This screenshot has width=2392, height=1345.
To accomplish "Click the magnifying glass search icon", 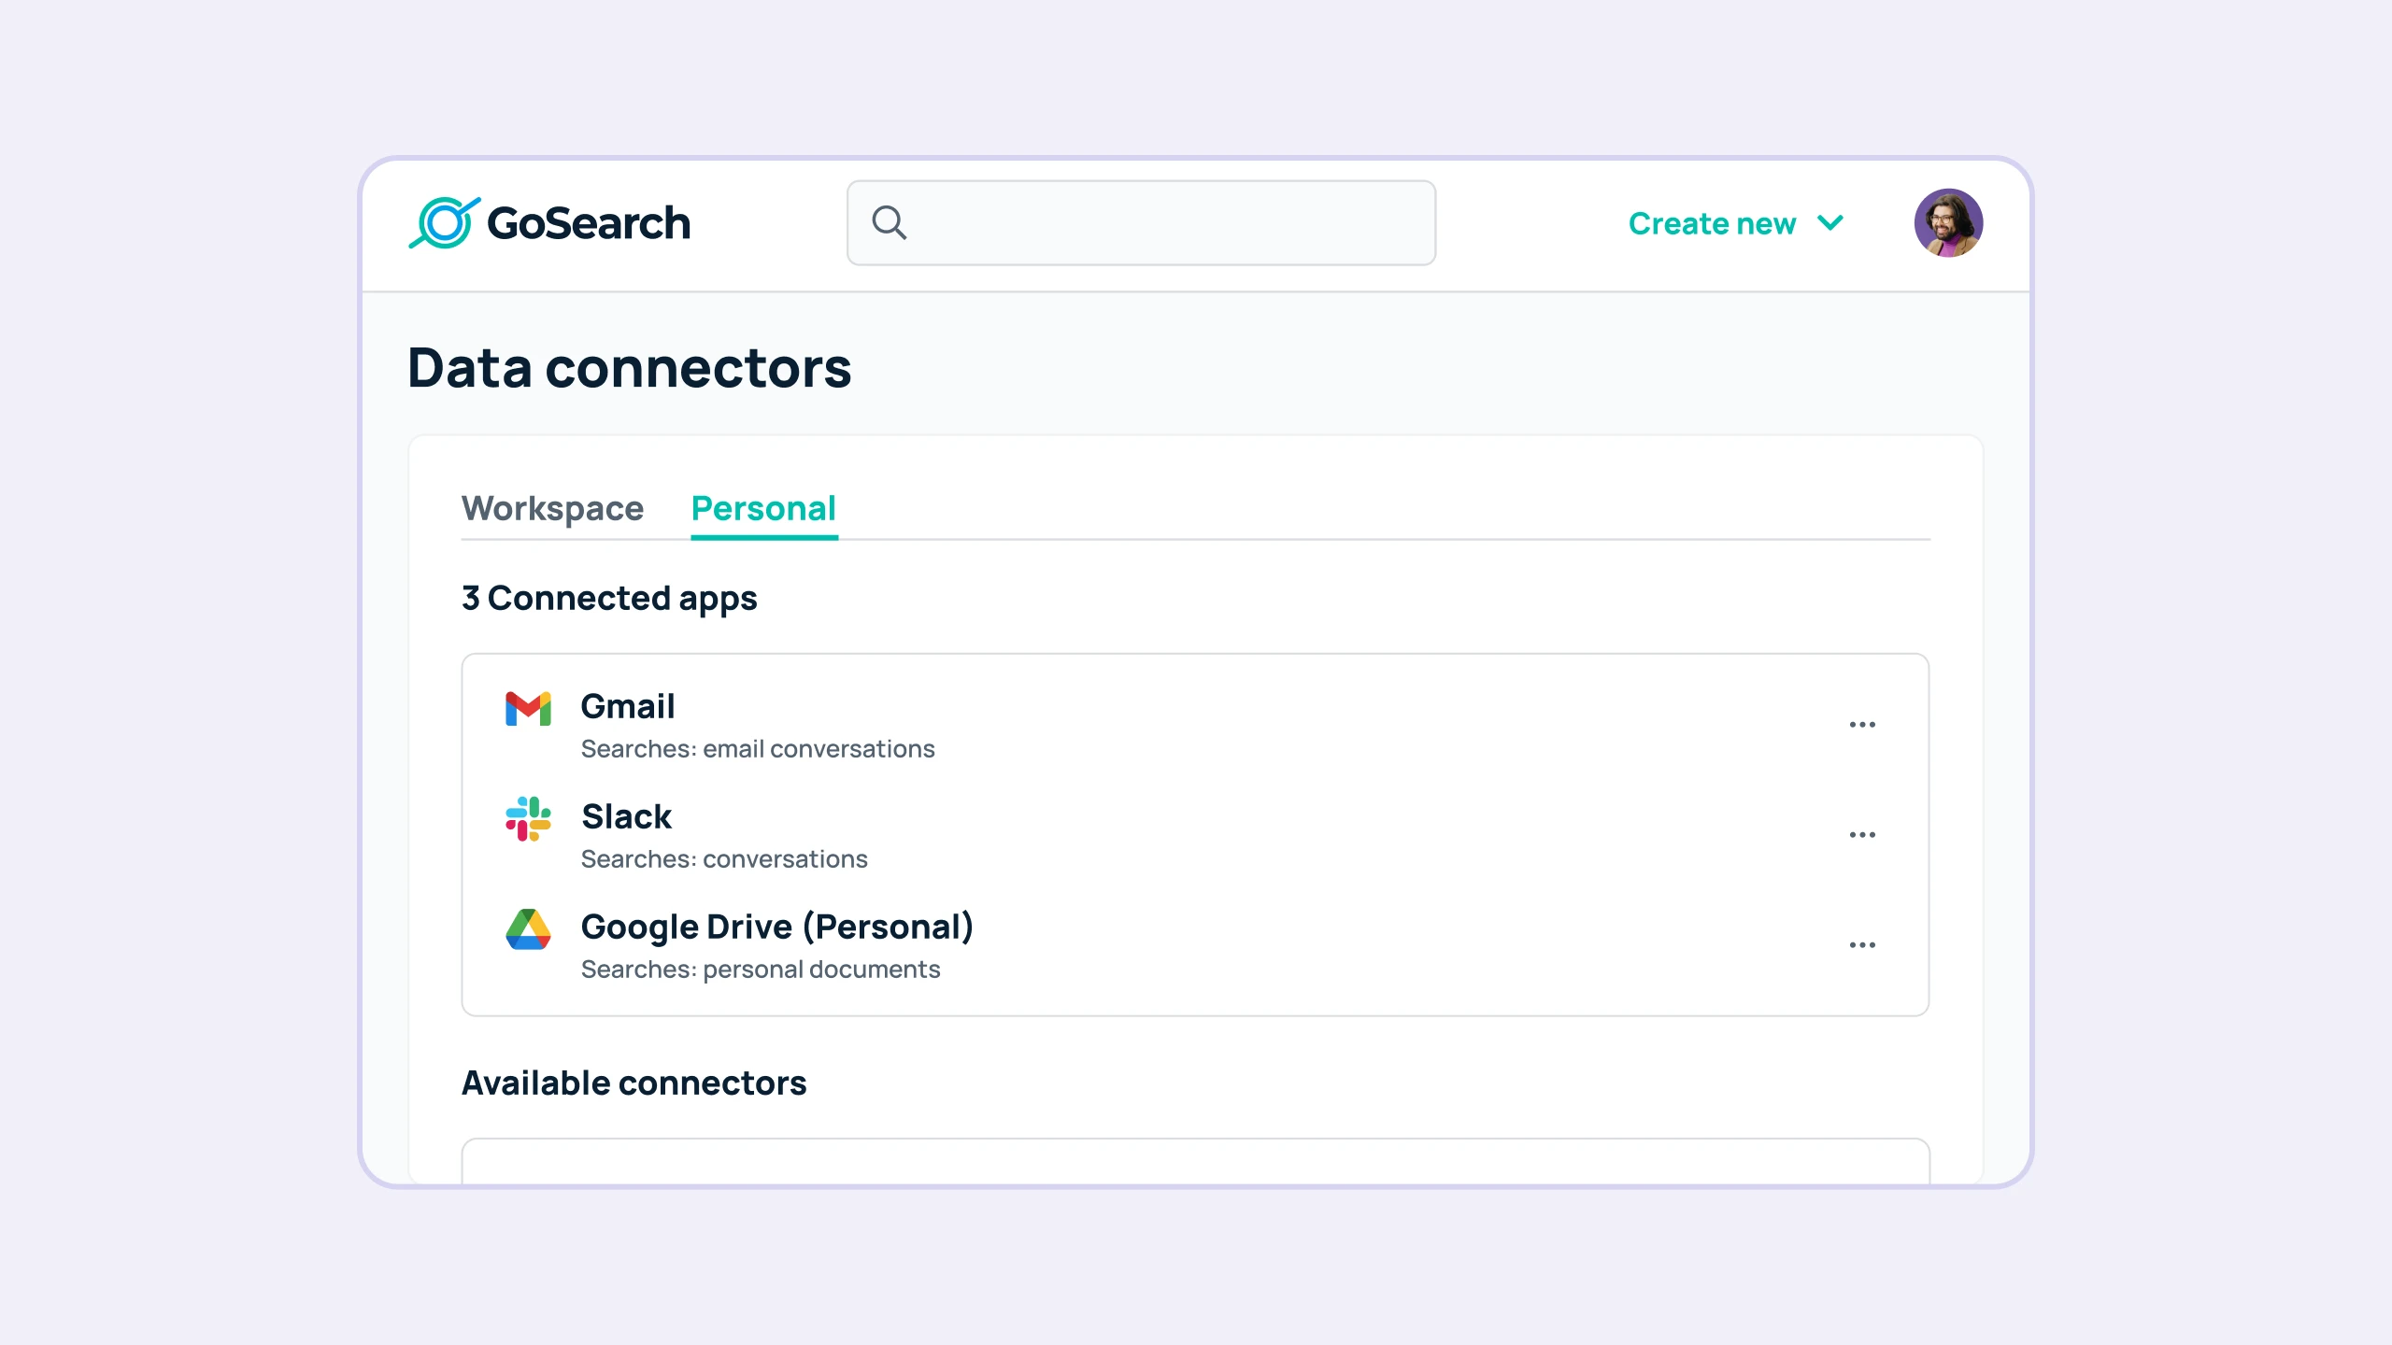I will tap(889, 222).
